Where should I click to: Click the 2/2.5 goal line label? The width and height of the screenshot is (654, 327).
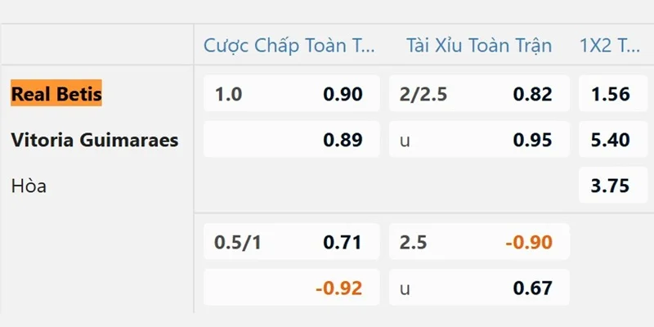point(423,94)
